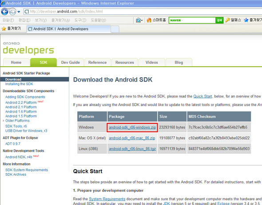Screen dimensions: 262x205
Task: Open the Videos tab
Action: point(151,63)
